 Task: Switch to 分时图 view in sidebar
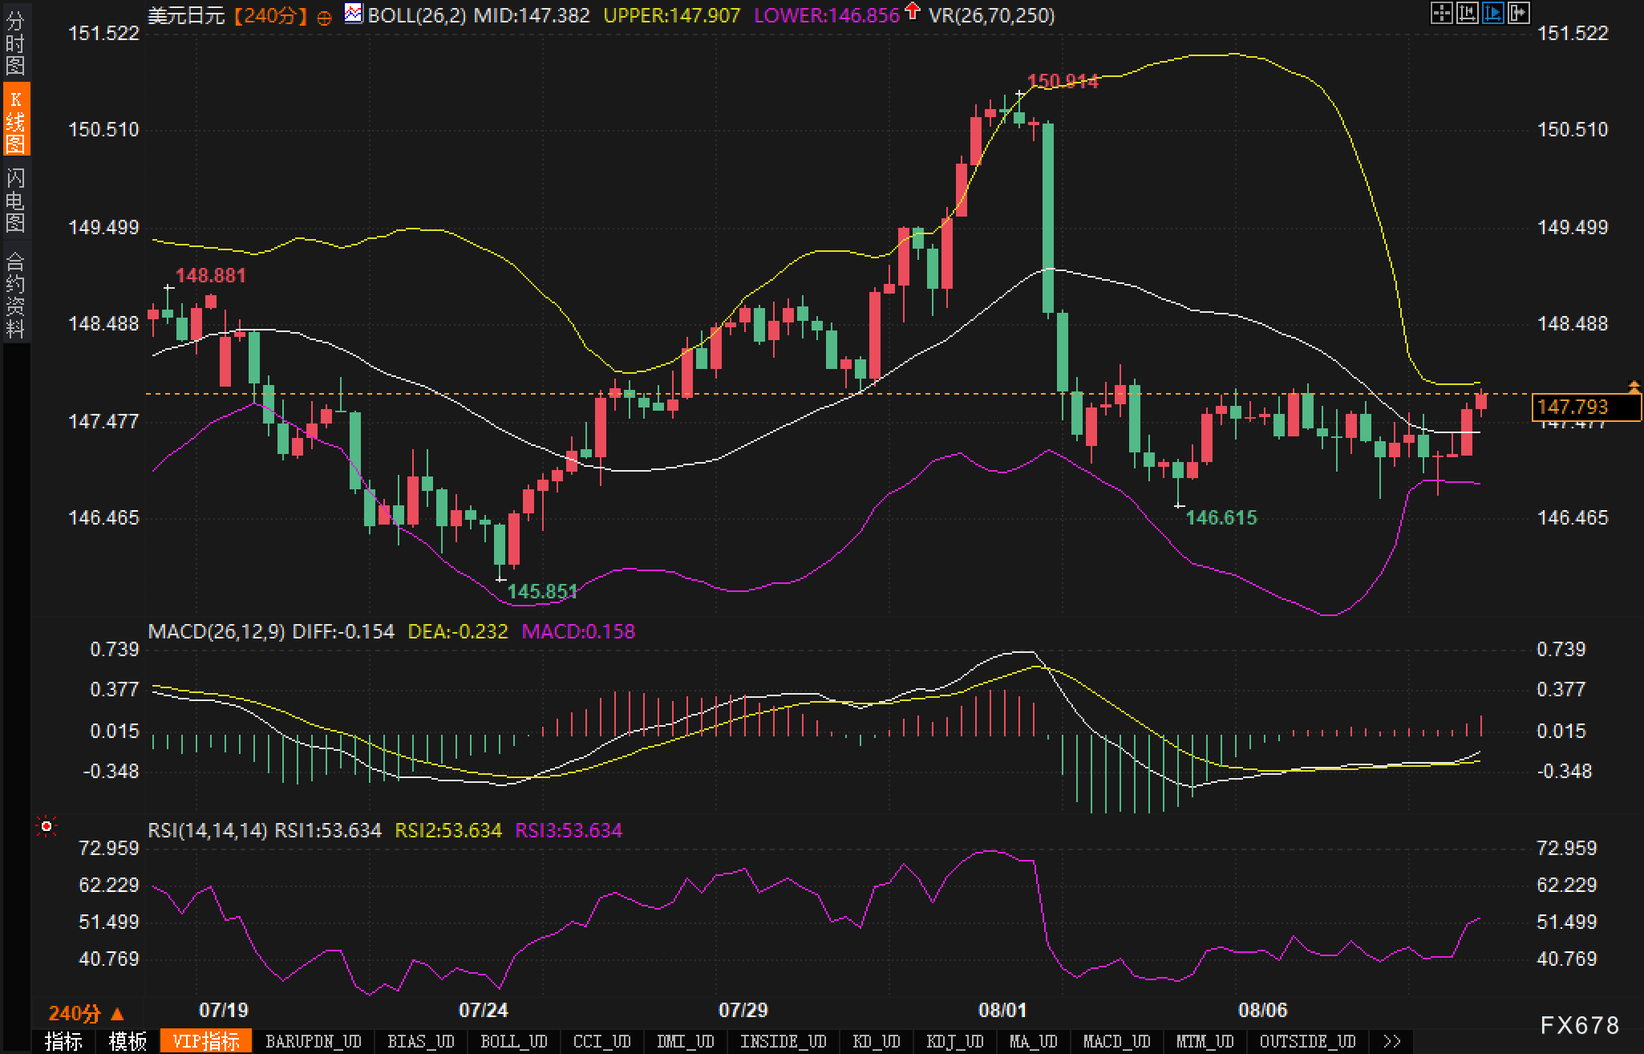15,43
